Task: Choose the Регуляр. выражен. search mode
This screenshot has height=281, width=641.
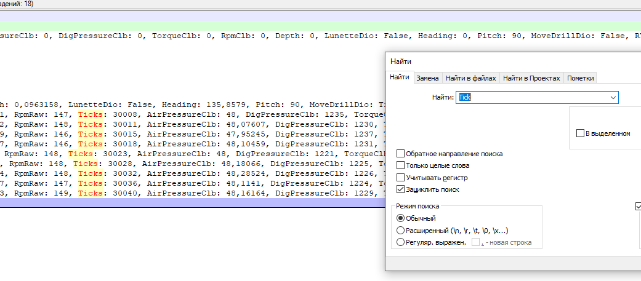Action: (x=401, y=242)
